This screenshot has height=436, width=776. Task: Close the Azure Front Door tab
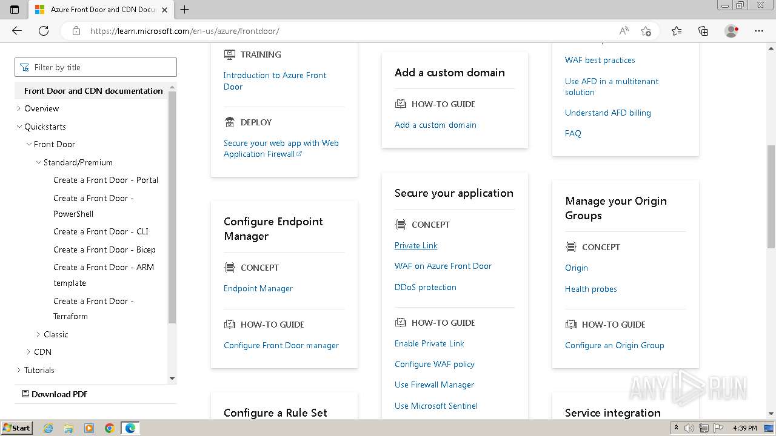(164, 10)
